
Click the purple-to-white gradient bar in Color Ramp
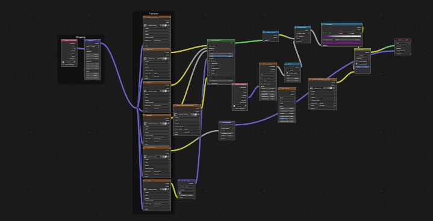341,36
